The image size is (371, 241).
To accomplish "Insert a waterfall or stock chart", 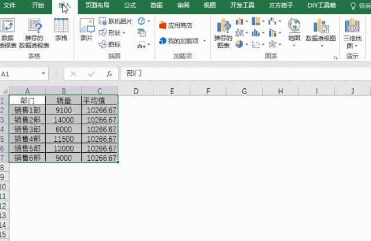I will coord(272,21).
